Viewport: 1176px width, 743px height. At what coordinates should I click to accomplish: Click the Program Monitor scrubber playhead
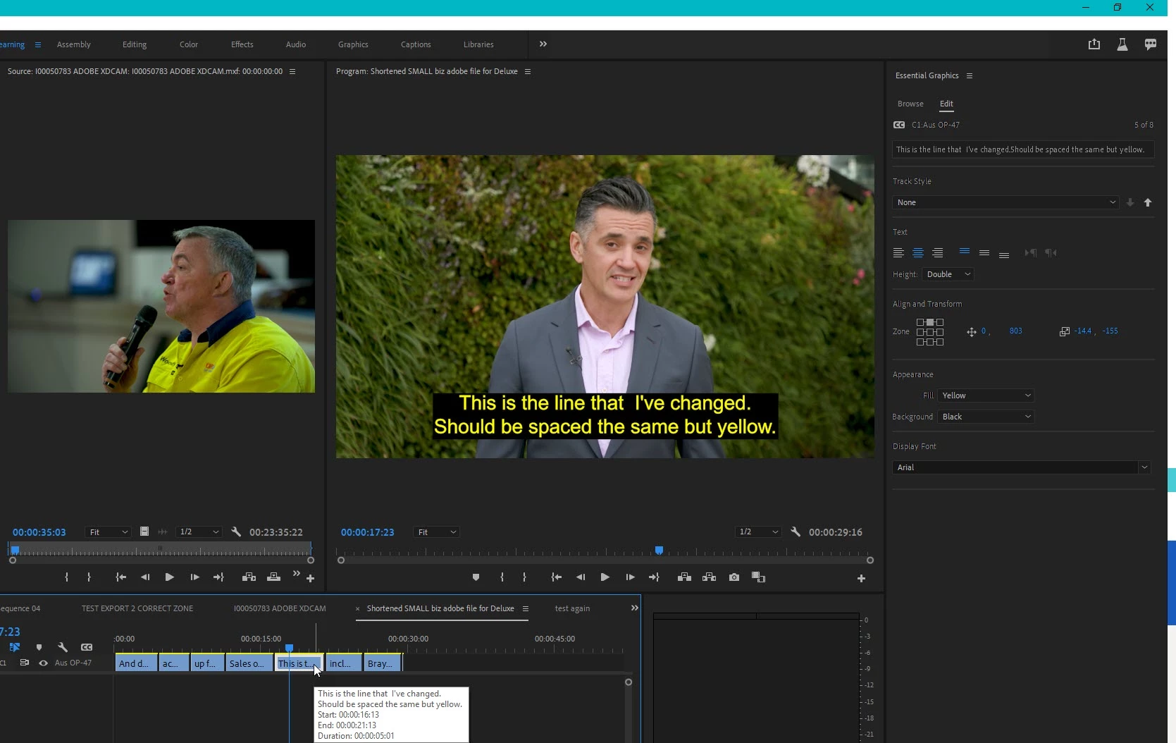coord(659,551)
